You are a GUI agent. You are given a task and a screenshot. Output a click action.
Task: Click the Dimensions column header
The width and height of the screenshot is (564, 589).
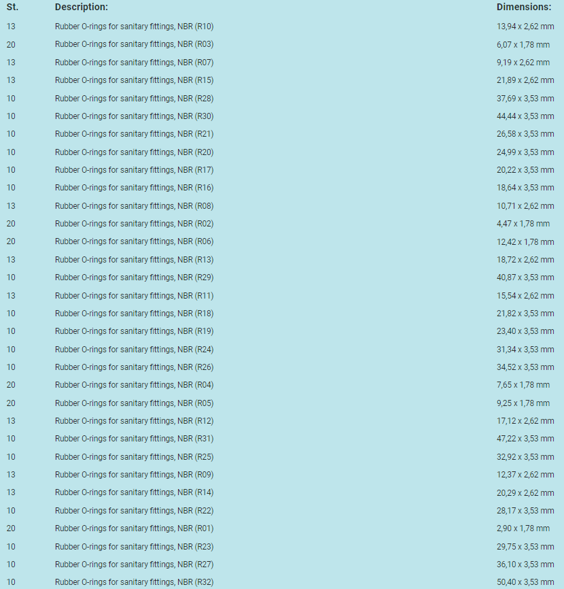pyautogui.click(x=523, y=7)
